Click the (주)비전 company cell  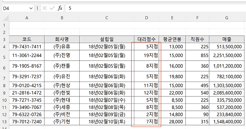point(62,114)
